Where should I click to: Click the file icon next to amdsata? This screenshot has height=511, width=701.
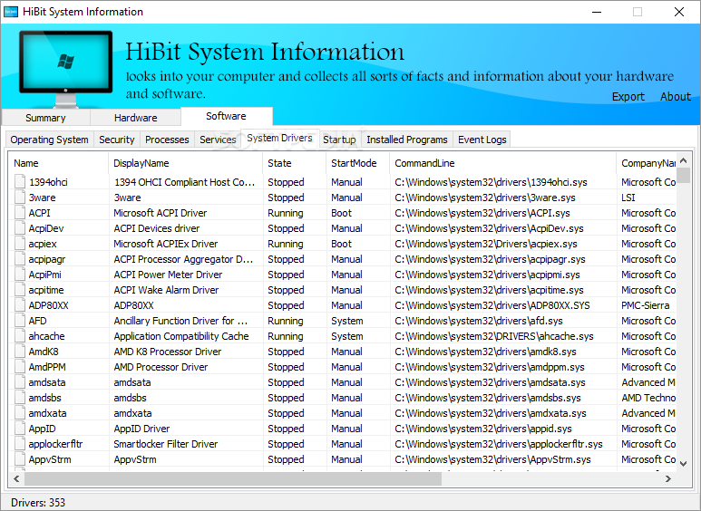pos(20,382)
